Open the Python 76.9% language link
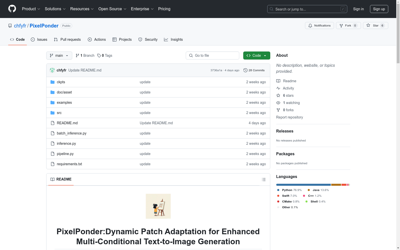The width and height of the screenshot is (400, 250). [x=289, y=190]
